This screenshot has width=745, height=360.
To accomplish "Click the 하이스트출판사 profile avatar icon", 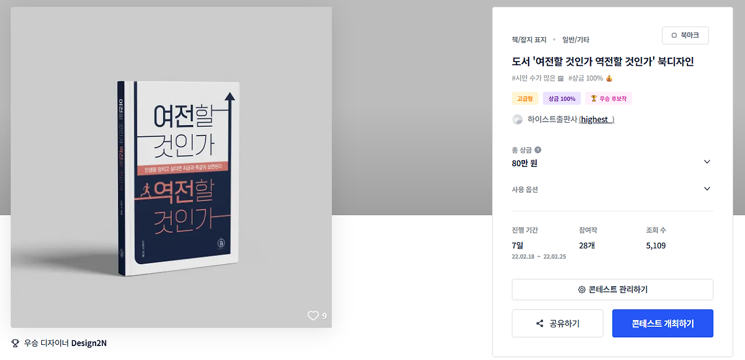I will coord(517,119).
